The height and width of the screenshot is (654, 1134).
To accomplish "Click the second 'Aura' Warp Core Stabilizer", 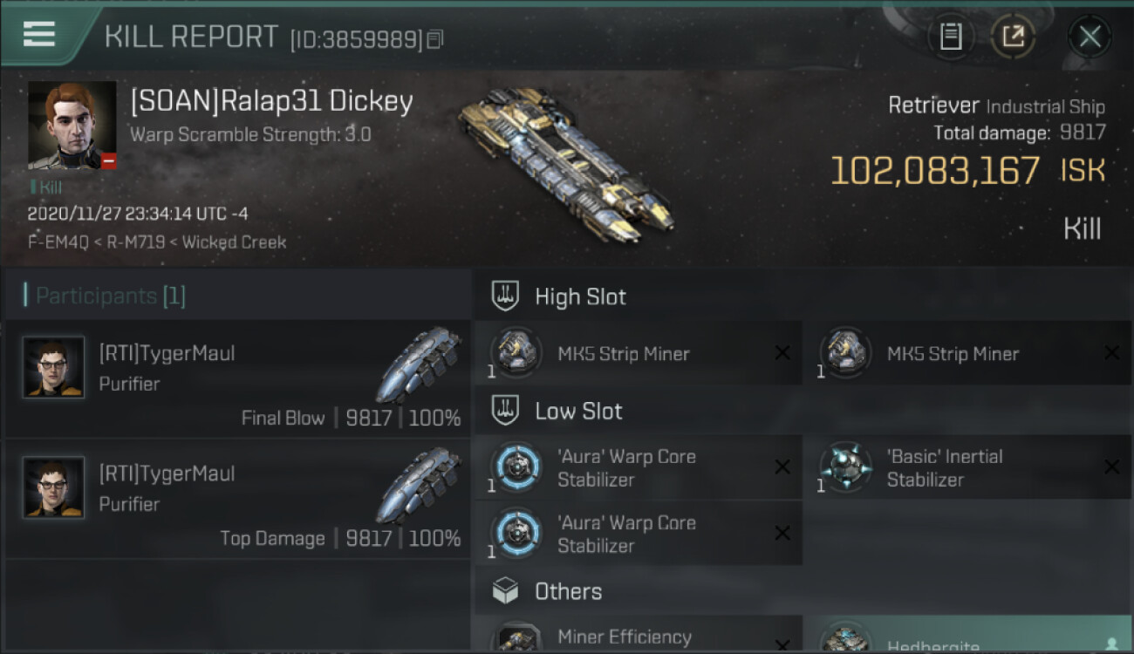I will coord(639,534).
